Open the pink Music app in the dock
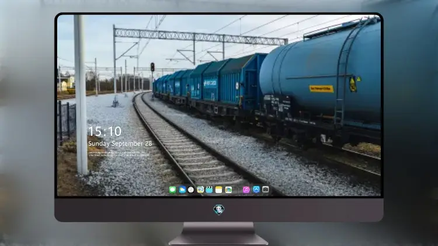Screen dimensions: 438x246 click(246, 189)
